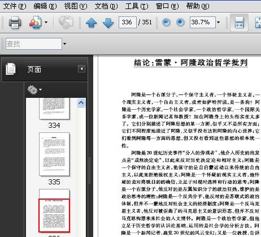
Task: Open the find options dropdown arrow
Action: (64, 44)
